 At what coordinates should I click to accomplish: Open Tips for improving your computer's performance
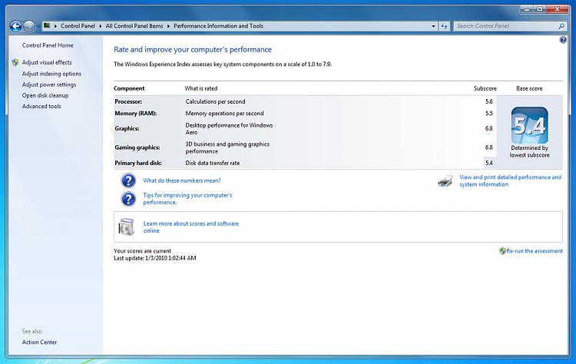(187, 199)
